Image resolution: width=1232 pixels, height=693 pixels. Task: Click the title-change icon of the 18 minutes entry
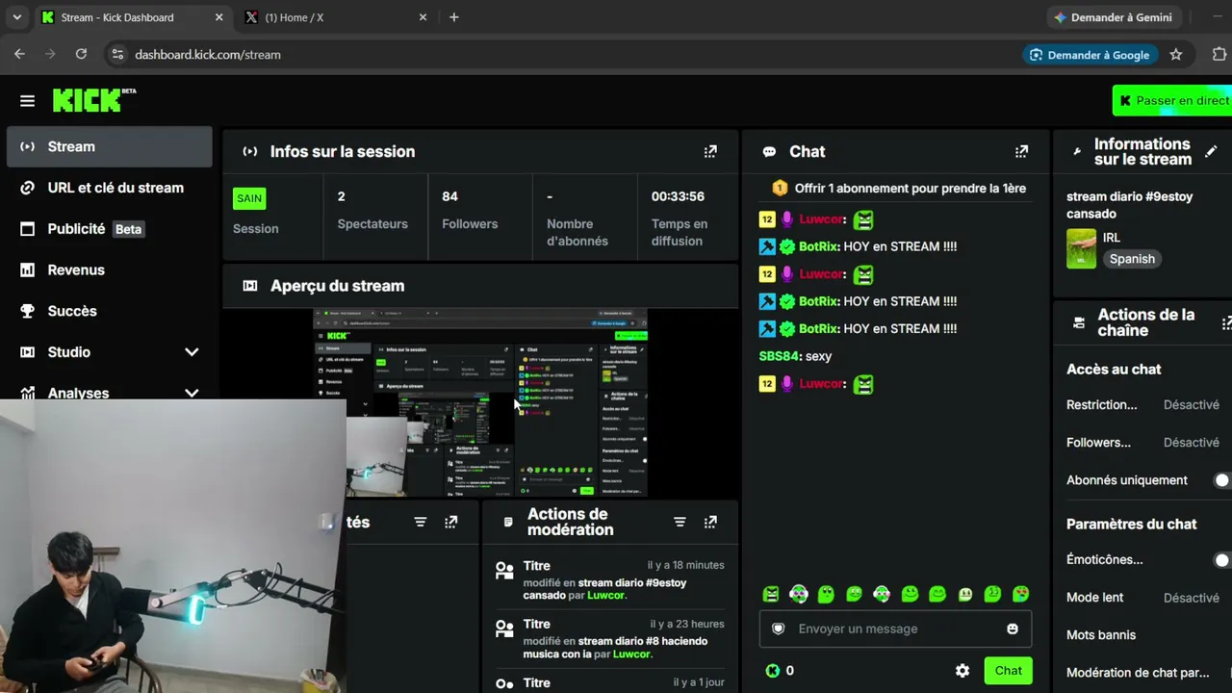point(504,570)
